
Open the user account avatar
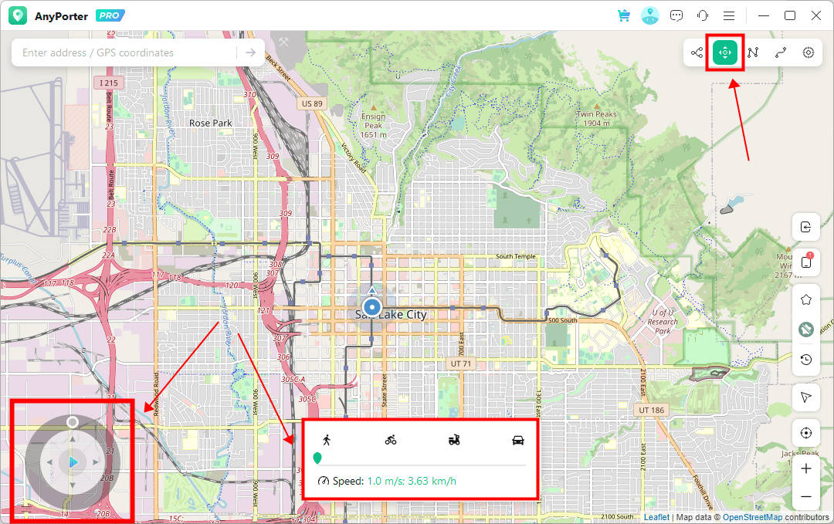tap(650, 15)
